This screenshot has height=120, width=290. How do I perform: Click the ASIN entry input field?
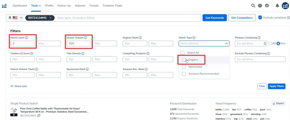[x=128, y=18]
